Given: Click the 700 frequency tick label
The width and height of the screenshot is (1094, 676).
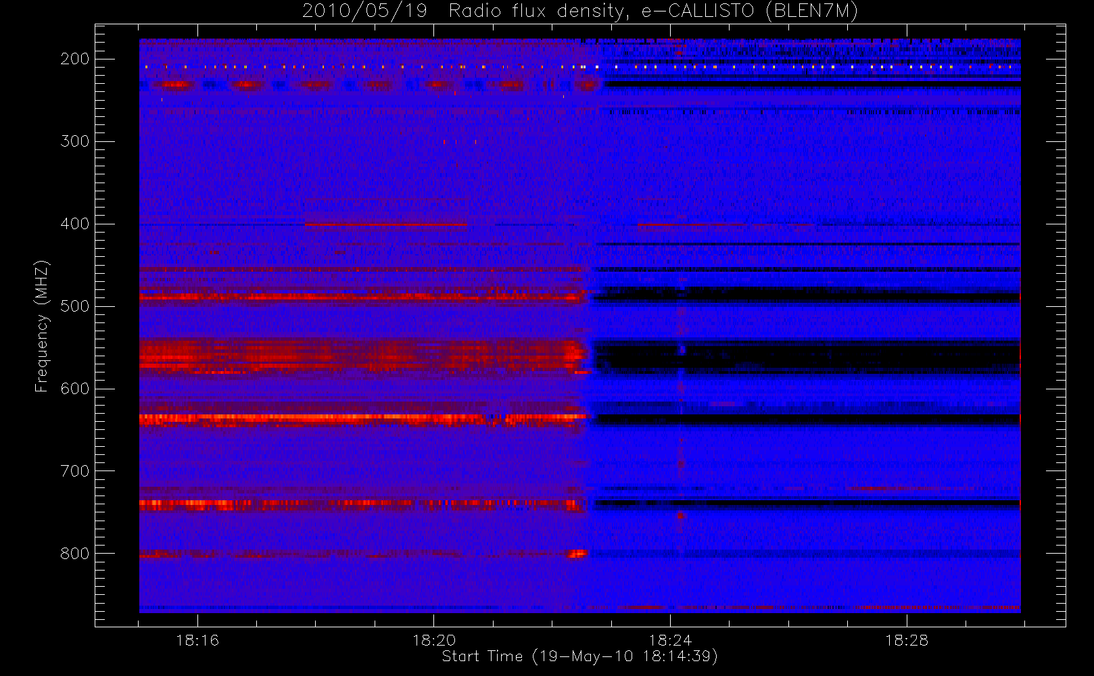Looking at the screenshot, I should pyautogui.click(x=75, y=471).
